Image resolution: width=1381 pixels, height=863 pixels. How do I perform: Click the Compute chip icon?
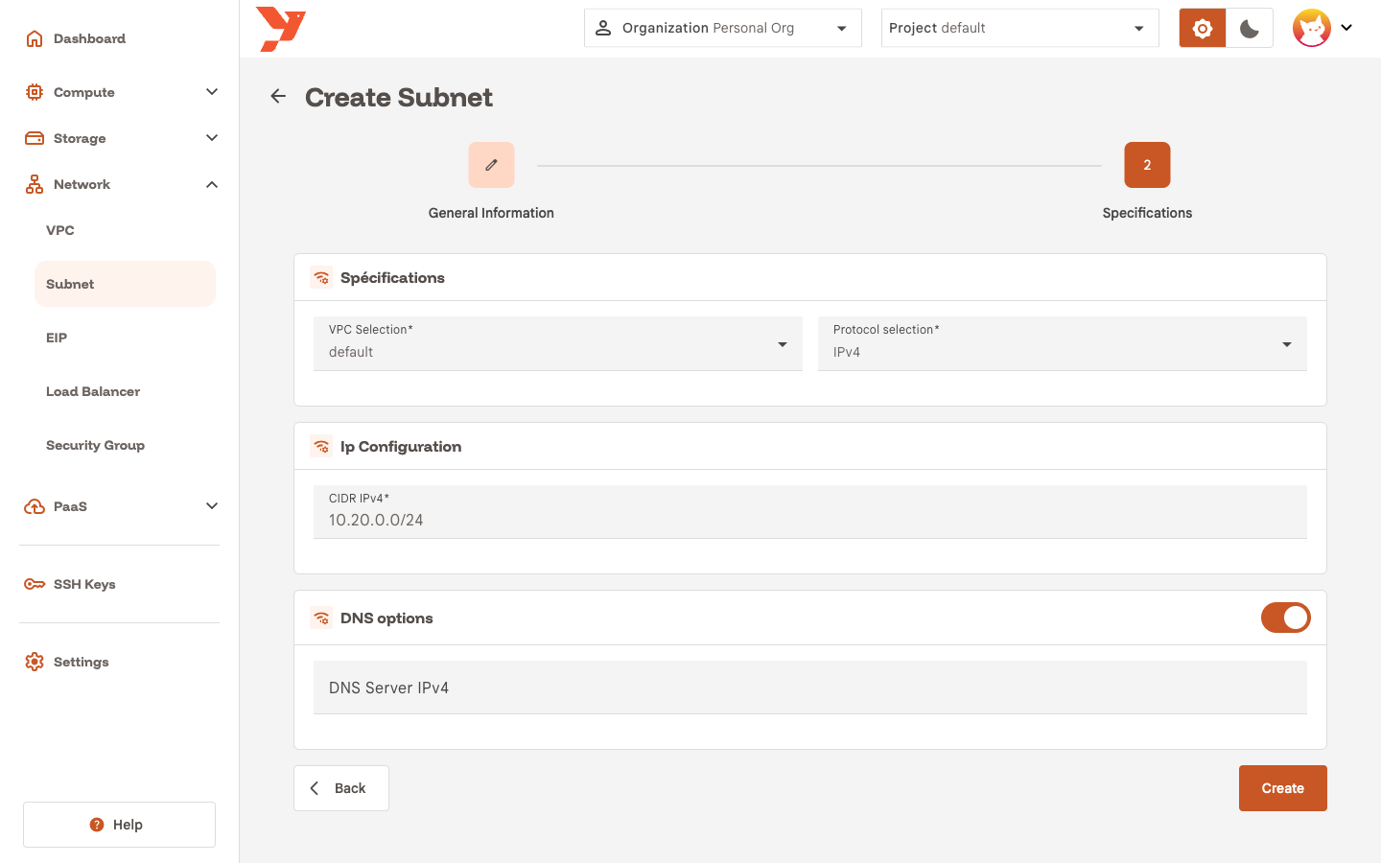click(x=35, y=92)
